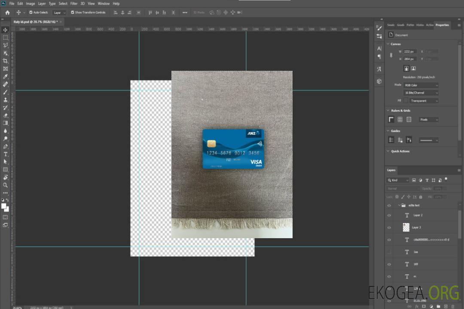The height and width of the screenshot is (309, 464).
Task: Click the portrait orientation button
Action: point(406,69)
